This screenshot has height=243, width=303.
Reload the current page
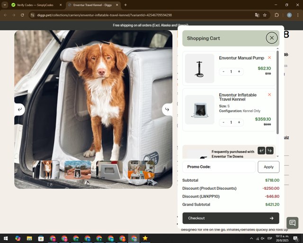[22, 15]
